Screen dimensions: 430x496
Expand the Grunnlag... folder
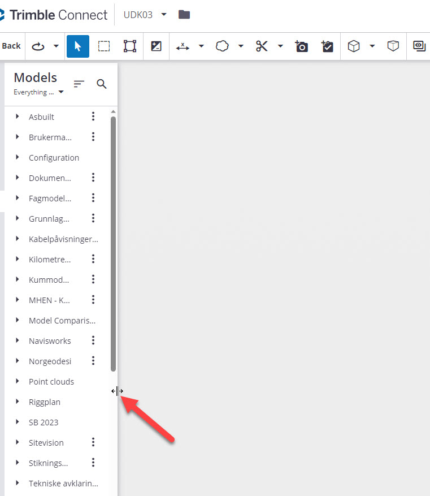[18, 218]
